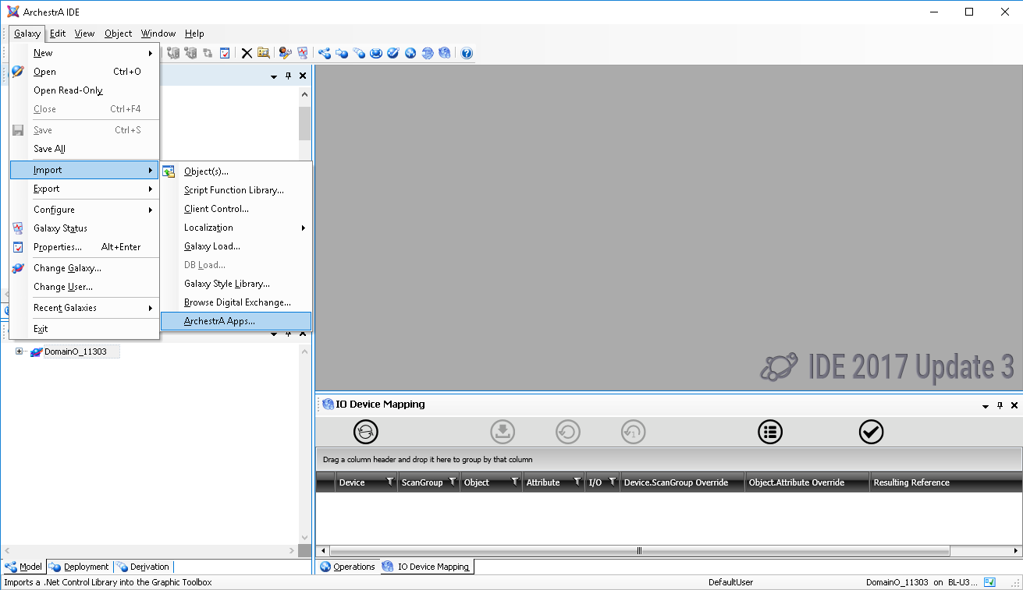Click the blue globe toolbar icon before Help
Image resolution: width=1023 pixels, height=590 pixels.
click(445, 53)
